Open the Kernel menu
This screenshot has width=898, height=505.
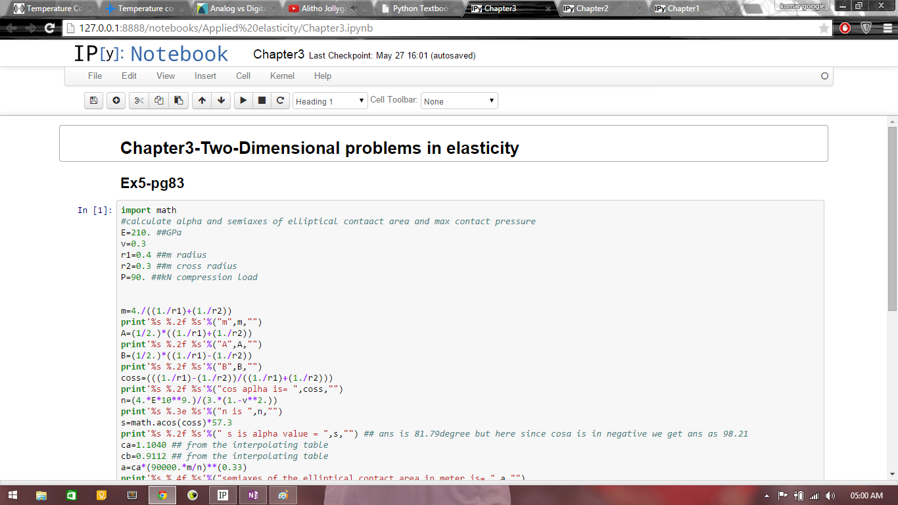[x=282, y=76]
